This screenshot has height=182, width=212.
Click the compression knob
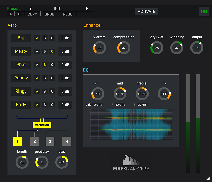click(x=124, y=48)
